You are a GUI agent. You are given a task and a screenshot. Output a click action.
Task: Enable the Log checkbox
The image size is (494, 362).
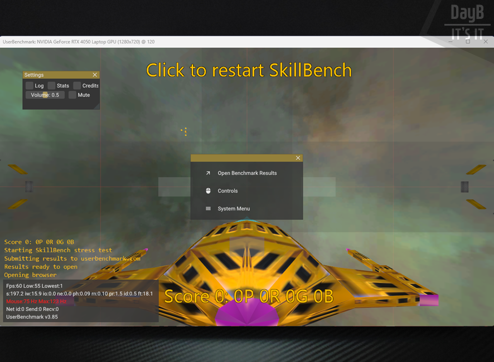(x=30, y=86)
